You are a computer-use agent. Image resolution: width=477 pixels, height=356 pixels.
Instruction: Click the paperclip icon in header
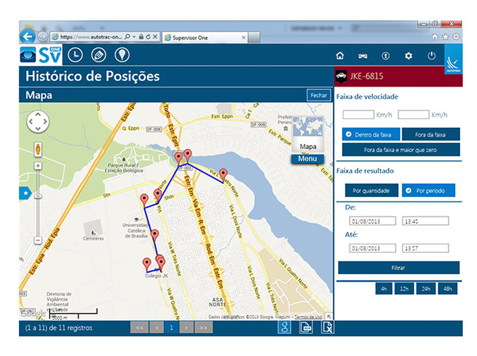point(99,55)
